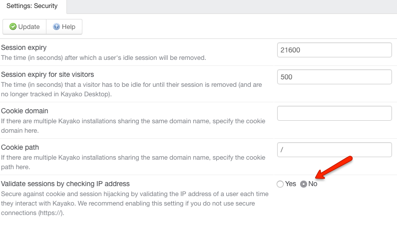Viewport: 397px width, 229px height.
Task: Select the No radio button for IP validation
Action: (303, 184)
